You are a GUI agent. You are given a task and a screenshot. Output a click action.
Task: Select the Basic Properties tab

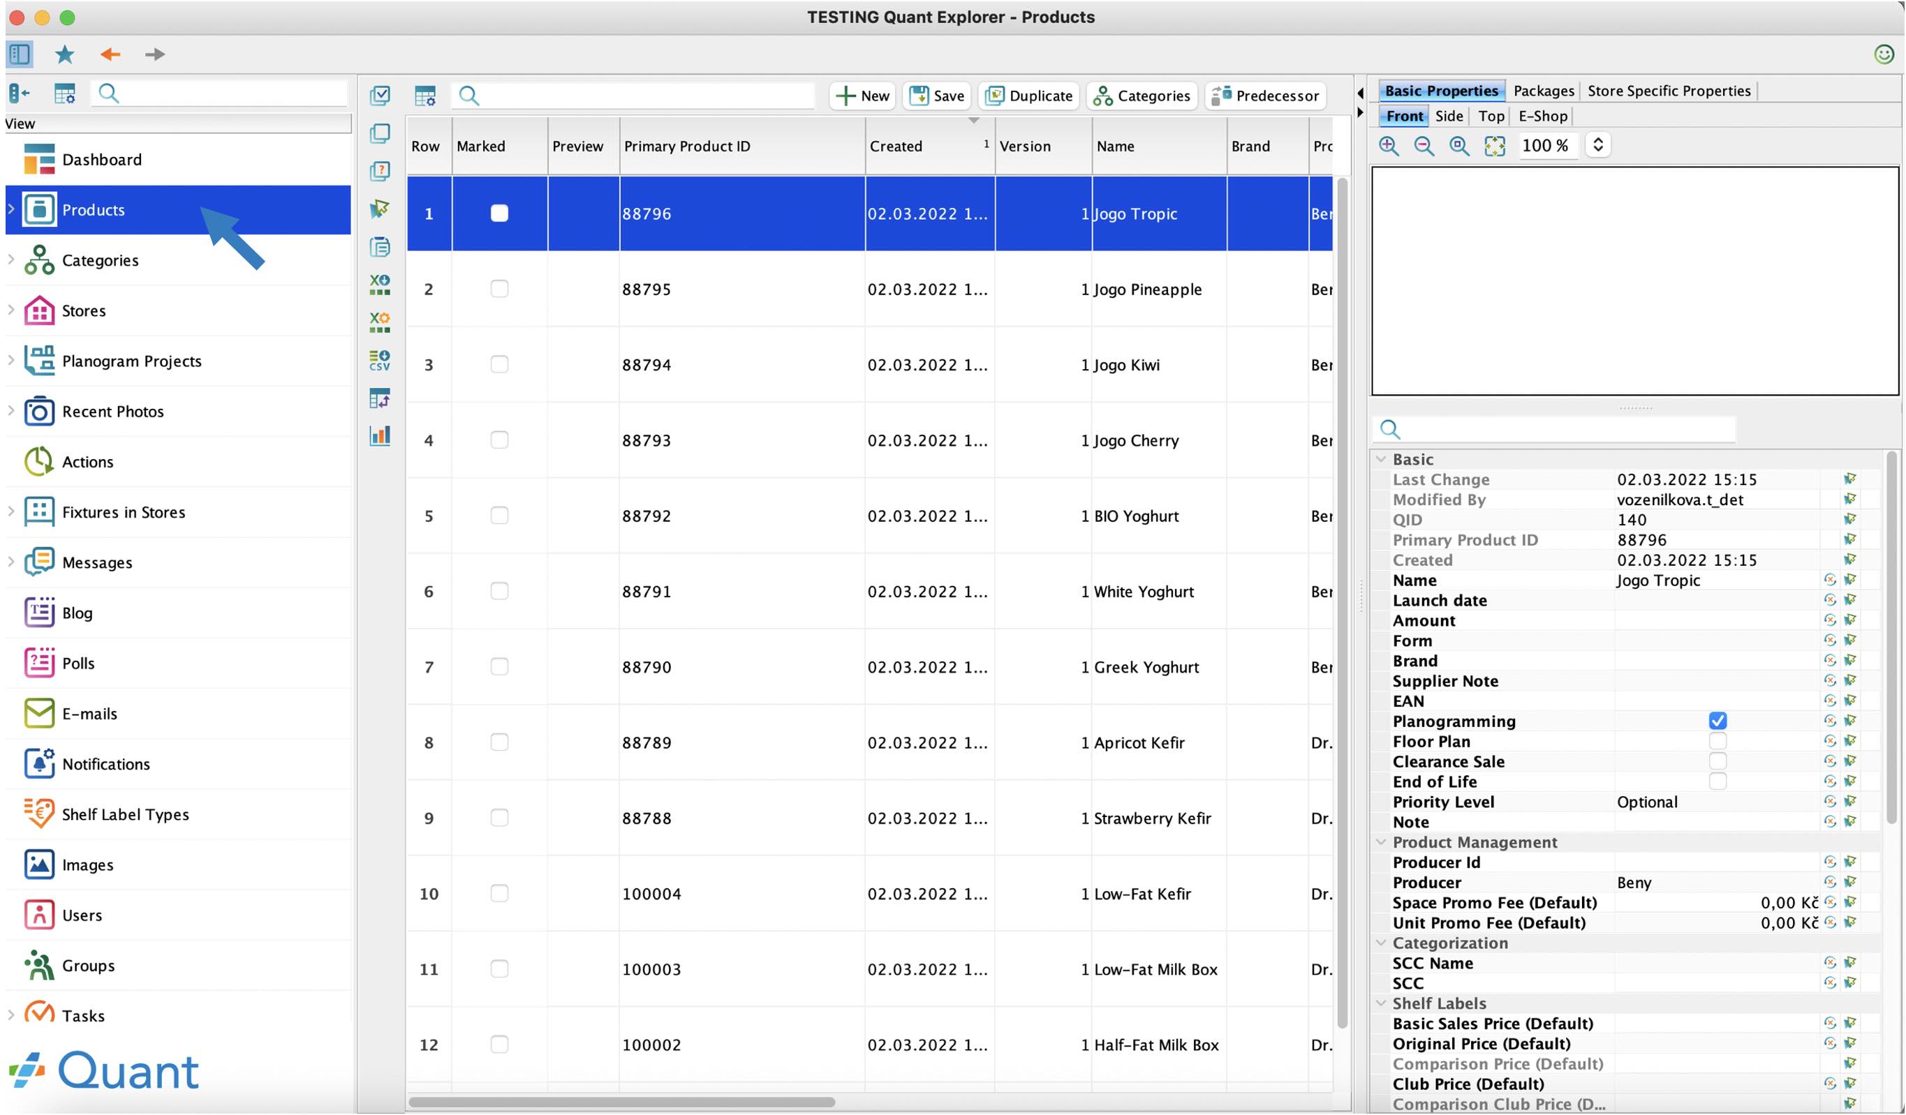tap(1442, 91)
